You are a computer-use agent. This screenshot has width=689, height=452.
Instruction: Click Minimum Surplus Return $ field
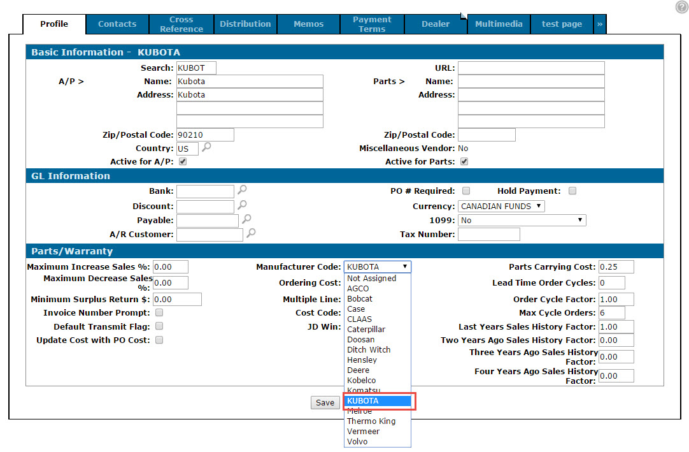pos(177,299)
